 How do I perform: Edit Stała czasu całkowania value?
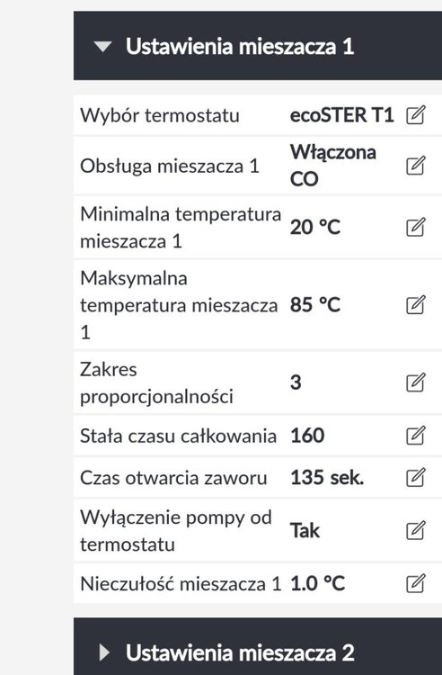(415, 436)
